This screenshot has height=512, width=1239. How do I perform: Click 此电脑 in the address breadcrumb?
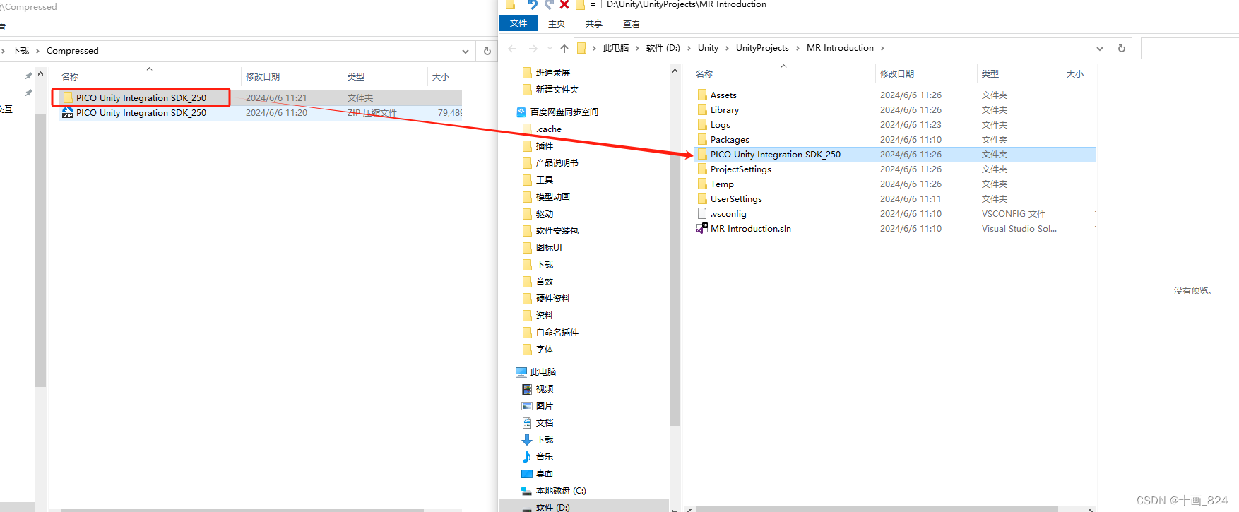click(616, 48)
